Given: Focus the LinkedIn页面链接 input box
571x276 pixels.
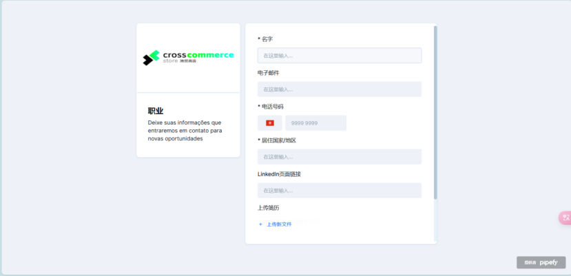Looking at the screenshot, I should pyautogui.click(x=339, y=191).
